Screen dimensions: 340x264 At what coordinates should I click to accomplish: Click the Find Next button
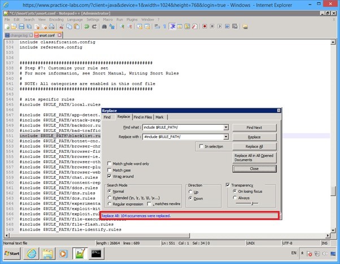point(254,127)
